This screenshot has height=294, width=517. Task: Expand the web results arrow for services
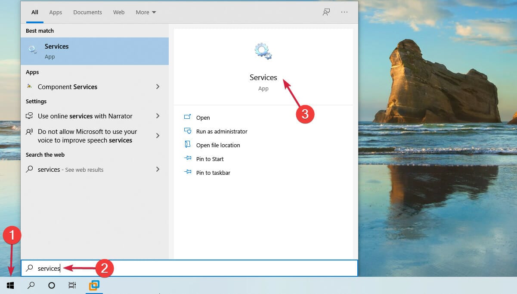pos(158,169)
